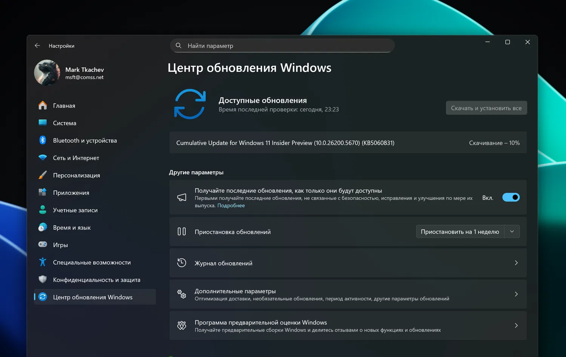Click the Игры gamepad icon
Image resolution: width=566 pixels, height=357 pixels.
[x=43, y=245]
